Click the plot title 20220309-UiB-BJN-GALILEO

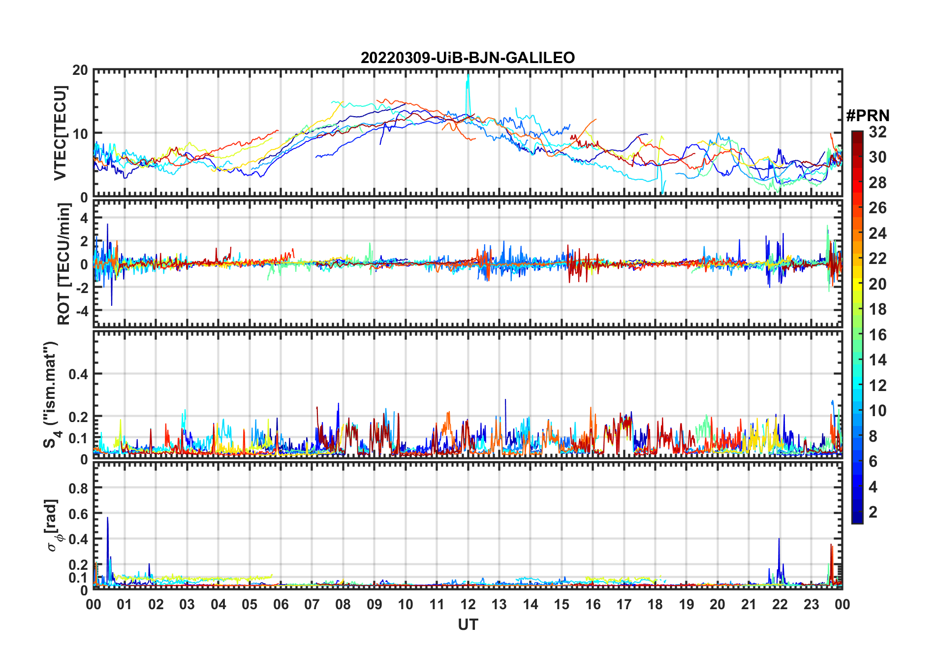(468, 58)
